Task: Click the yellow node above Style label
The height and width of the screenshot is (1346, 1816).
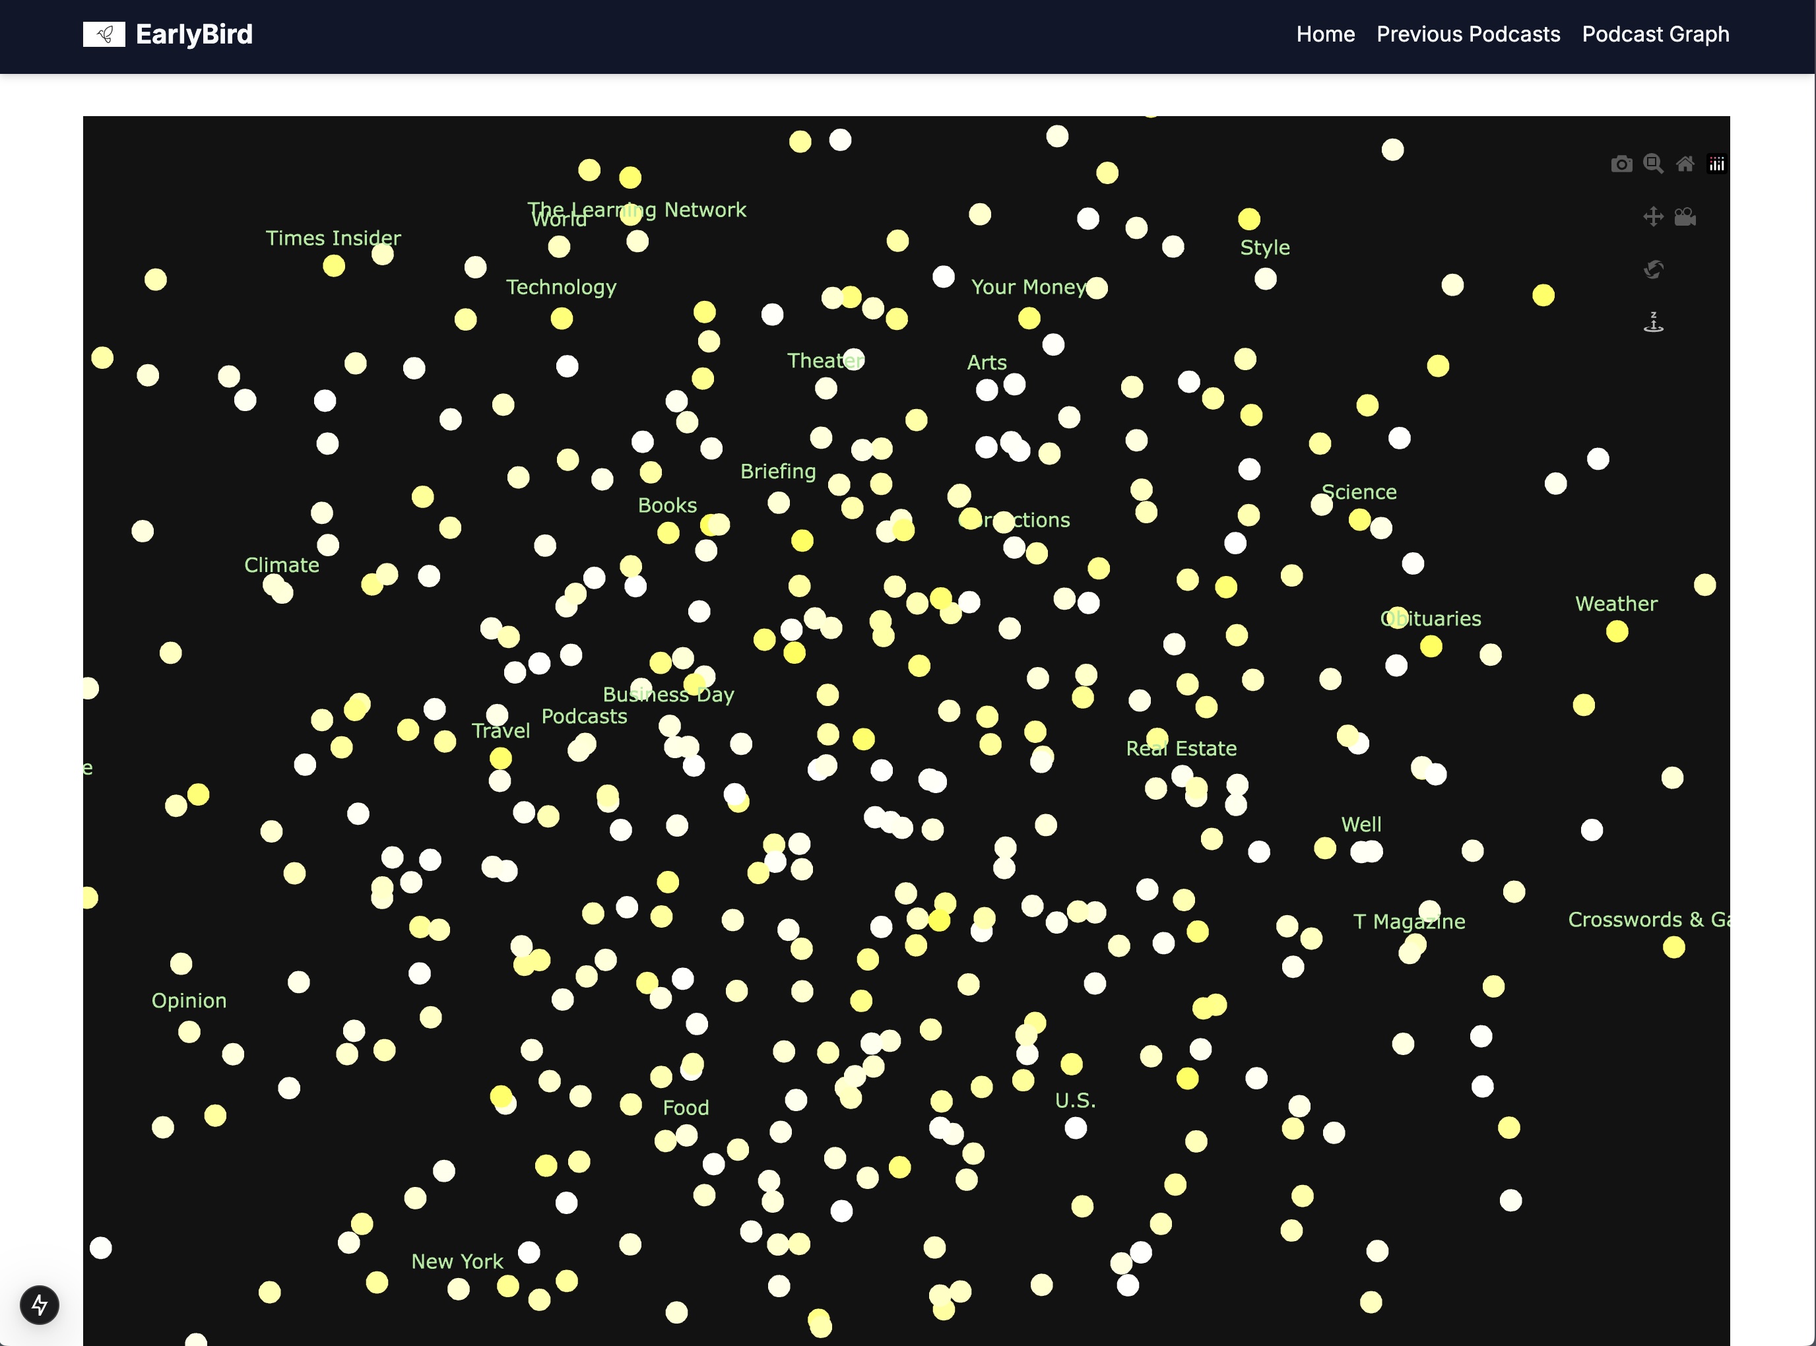Action: pyautogui.click(x=1249, y=218)
